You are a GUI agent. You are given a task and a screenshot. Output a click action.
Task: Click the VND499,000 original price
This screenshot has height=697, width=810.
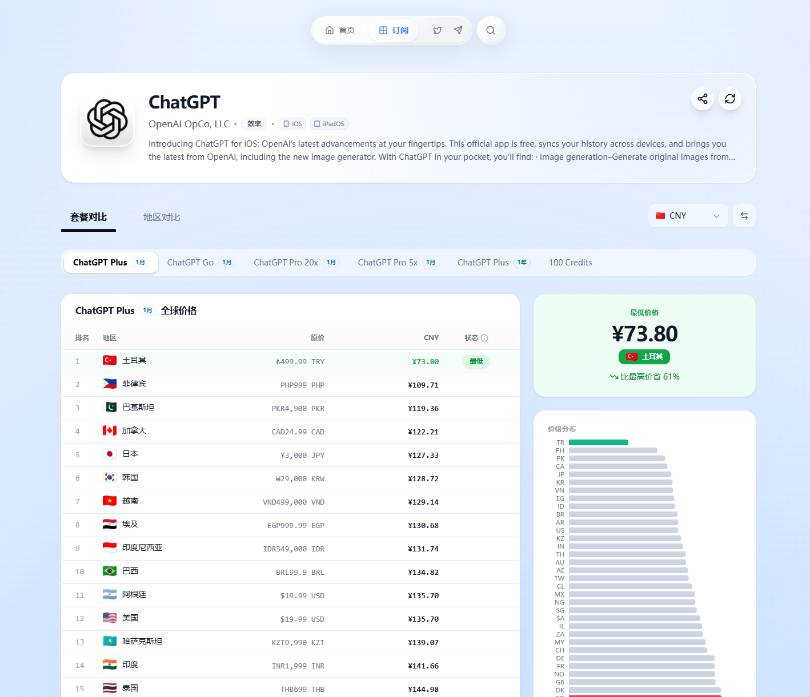tap(294, 502)
